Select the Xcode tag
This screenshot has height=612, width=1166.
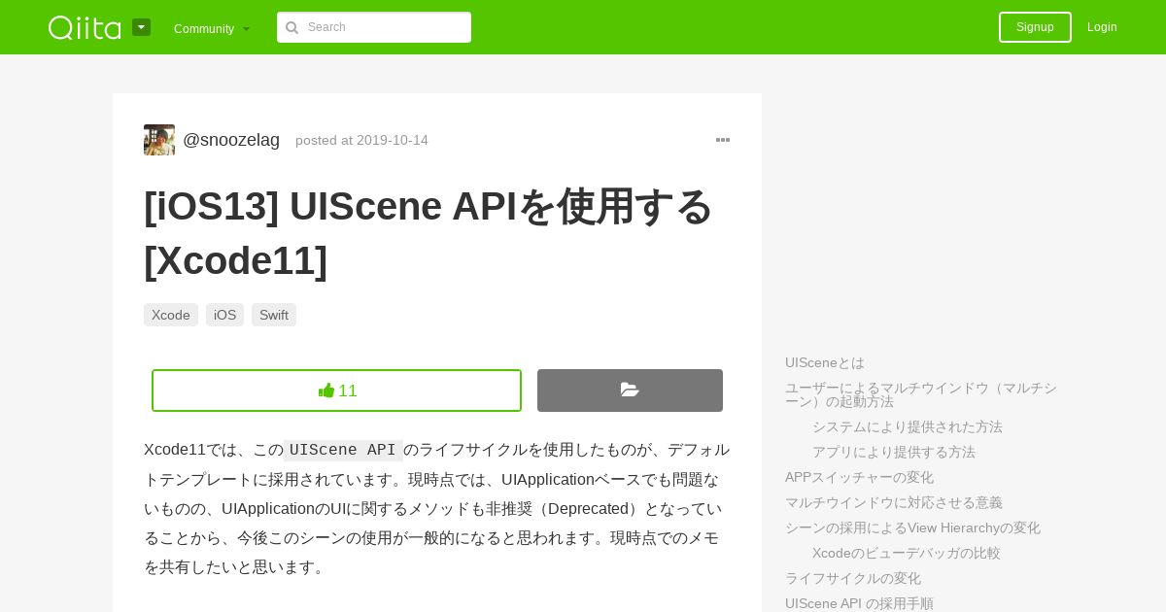pos(171,315)
